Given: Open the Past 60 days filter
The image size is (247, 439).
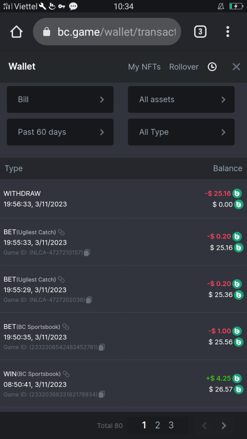Looking at the screenshot, I should (60, 132).
